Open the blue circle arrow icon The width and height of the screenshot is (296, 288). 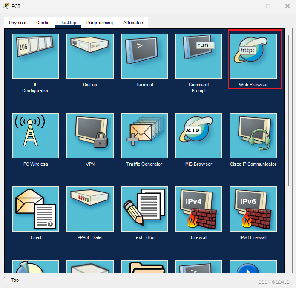[253, 266]
